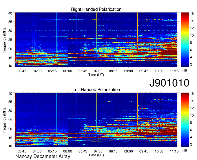Click the 10 dB tick on Left Handed color bar

click(x=192, y=115)
